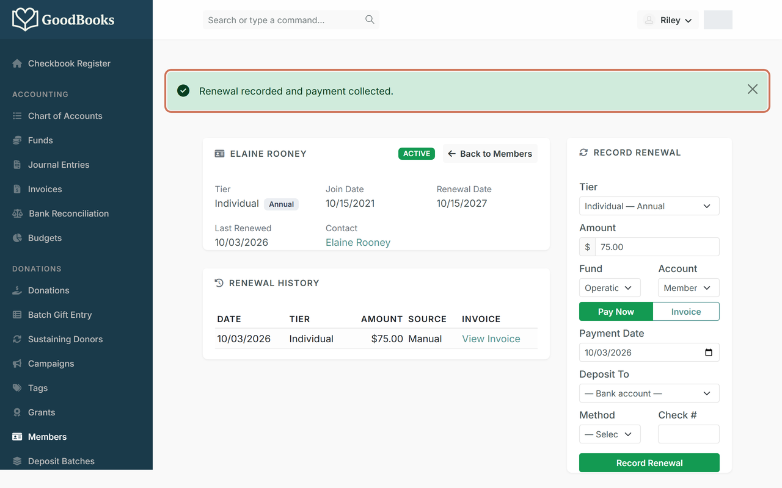This screenshot has width=782, height=488.
Task: Click the Join Date value 10/15/2021
Action: point(350,203)
